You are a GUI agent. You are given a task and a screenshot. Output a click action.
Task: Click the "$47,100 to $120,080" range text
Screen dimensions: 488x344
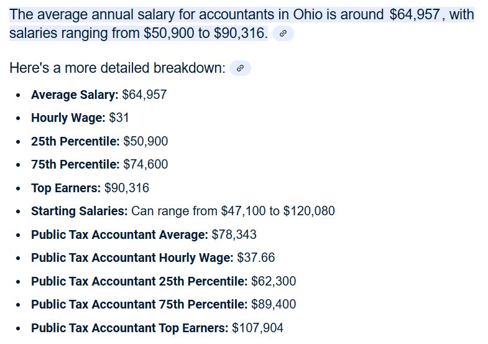tap(278, 211)
